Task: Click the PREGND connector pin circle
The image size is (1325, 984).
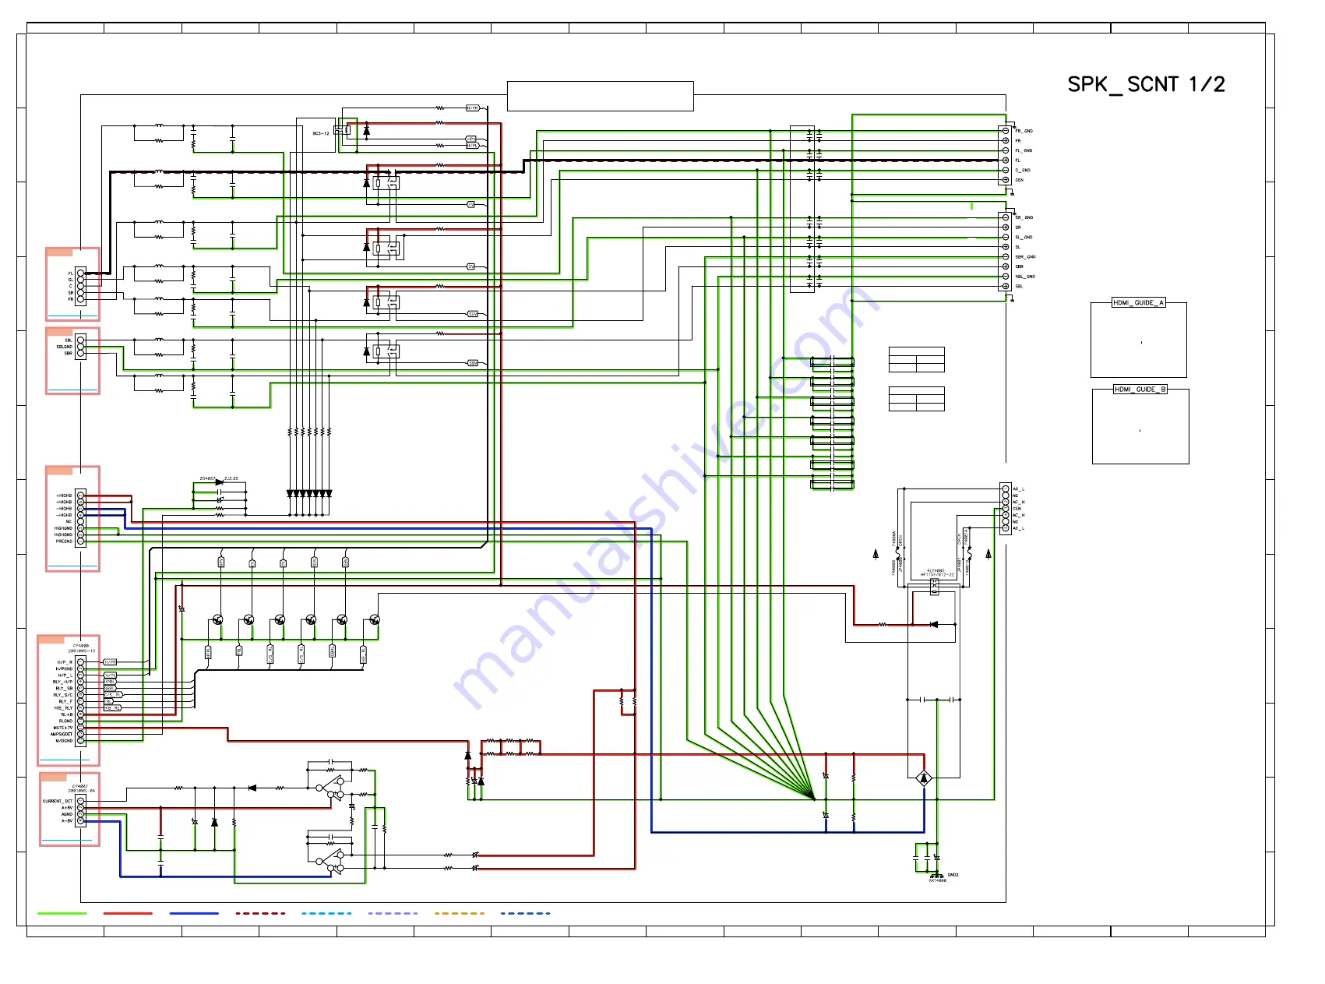Action: (x=80, y=541)
